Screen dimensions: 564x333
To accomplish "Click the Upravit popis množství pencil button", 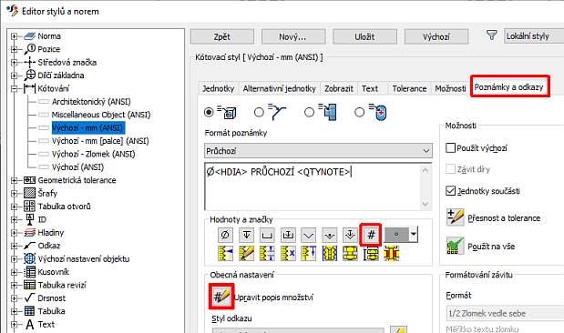I will click(x=221, y=297).
